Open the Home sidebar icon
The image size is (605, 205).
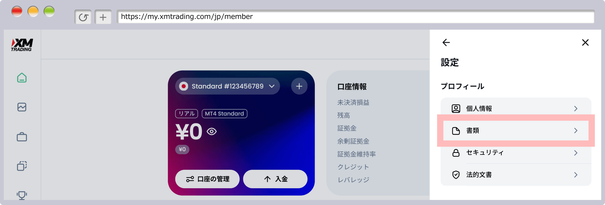pyautogui.click(x=22, y=78)
